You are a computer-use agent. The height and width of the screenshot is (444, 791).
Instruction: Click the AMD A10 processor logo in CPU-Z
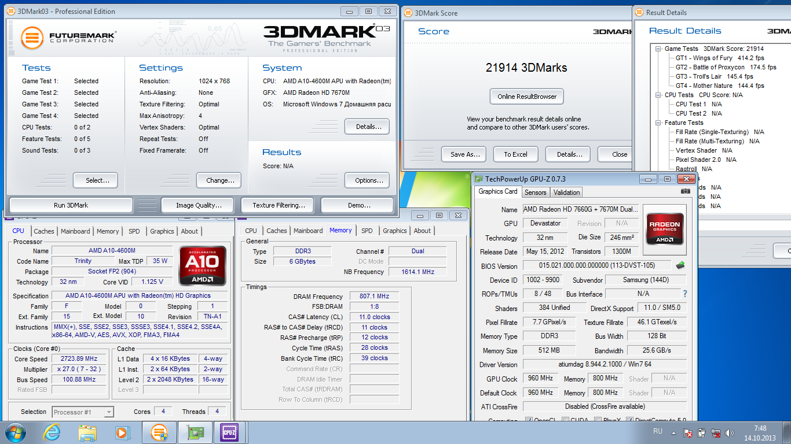click(202, 266)
